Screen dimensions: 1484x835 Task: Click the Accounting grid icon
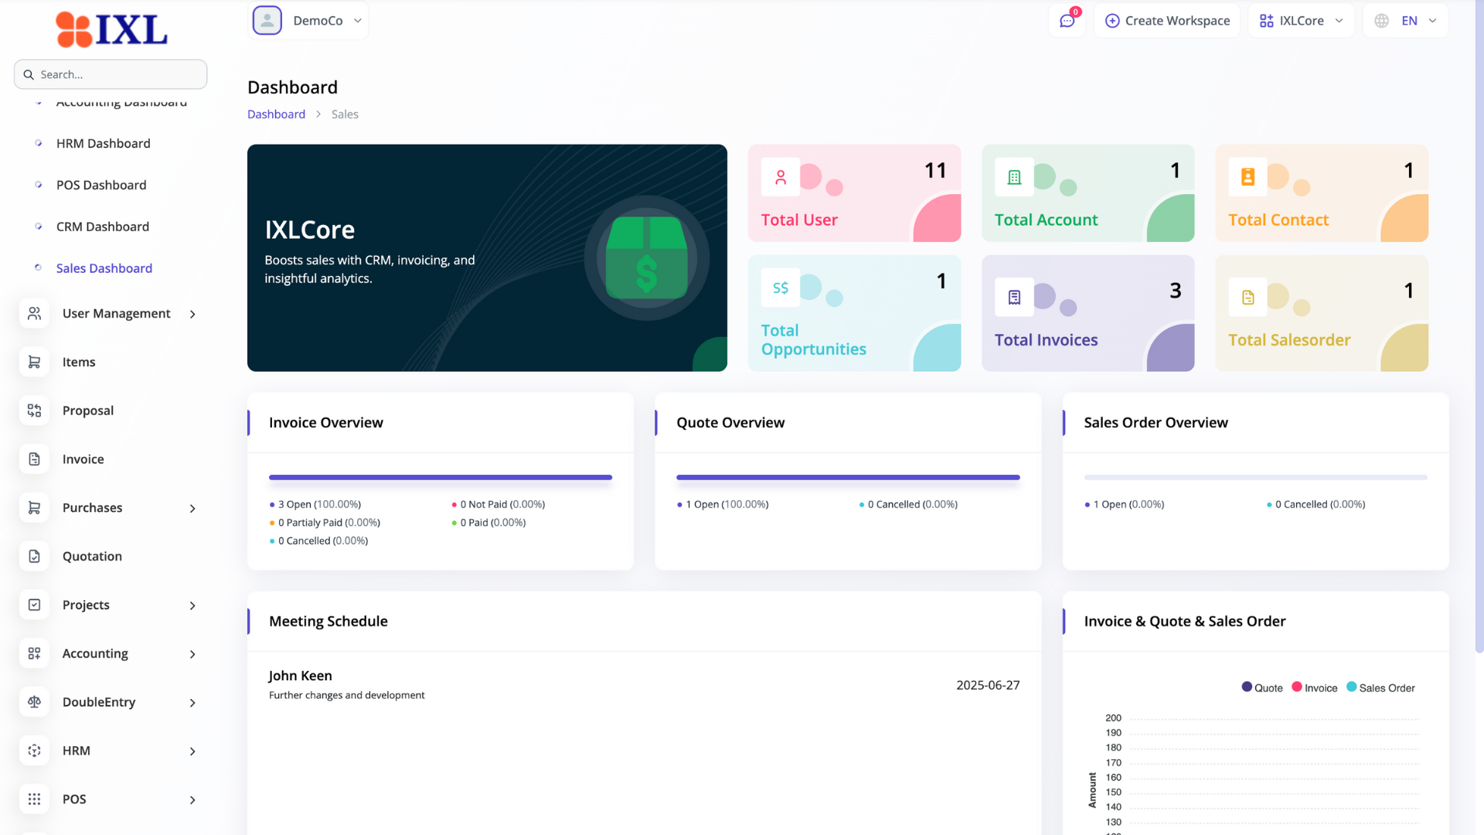point(35,653)
